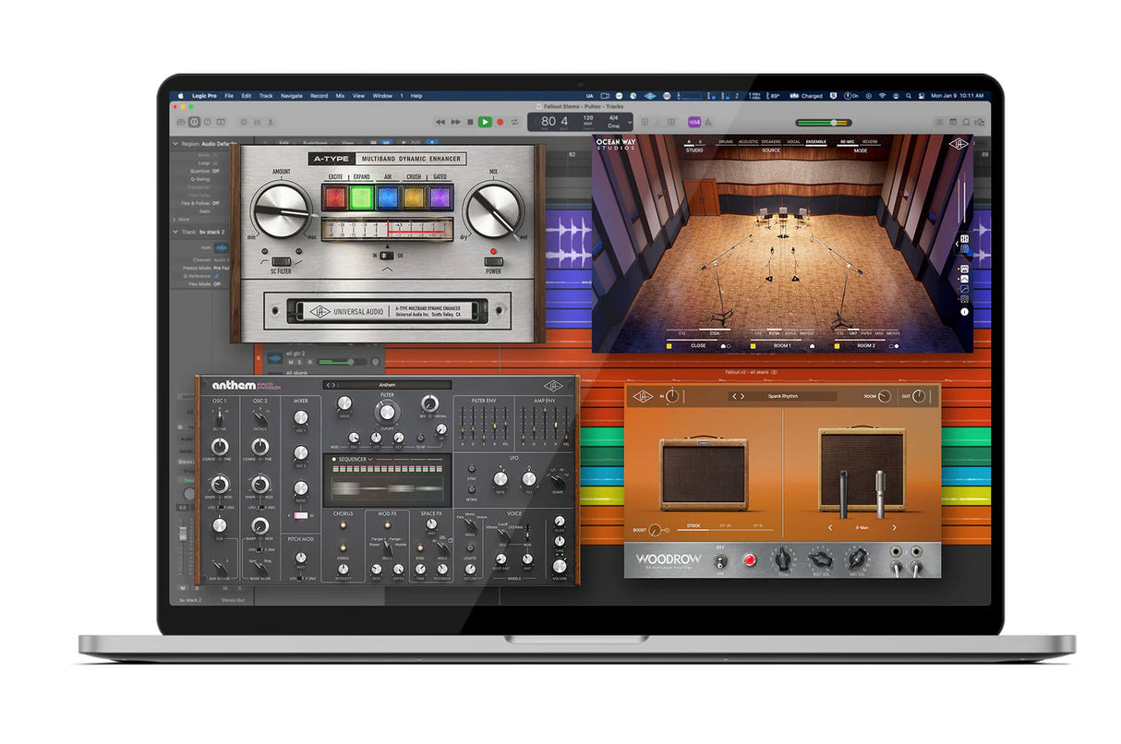Expand the SEQUENCER section in Anthem
Viewport: 1121px width, 744px height.
point(371,460)
